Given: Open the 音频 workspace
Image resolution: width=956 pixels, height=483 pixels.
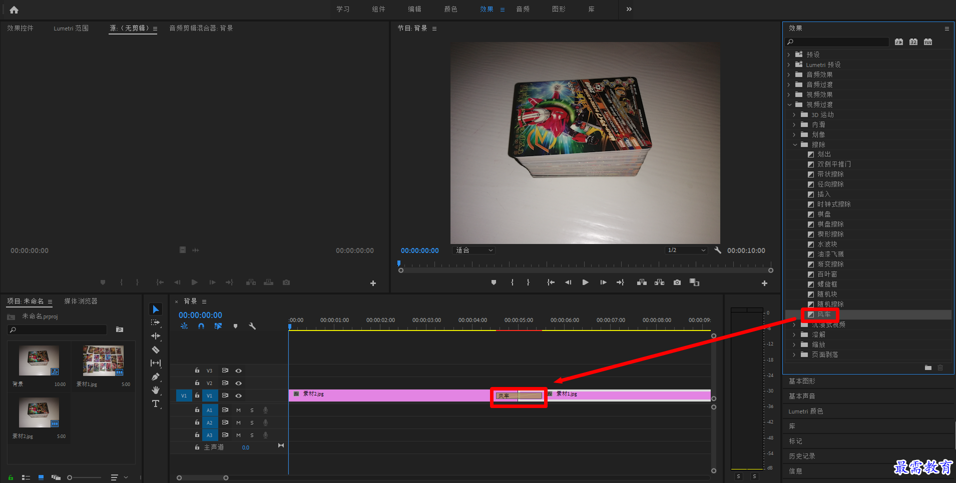Looking at the screenshot, I should point(523,9).
